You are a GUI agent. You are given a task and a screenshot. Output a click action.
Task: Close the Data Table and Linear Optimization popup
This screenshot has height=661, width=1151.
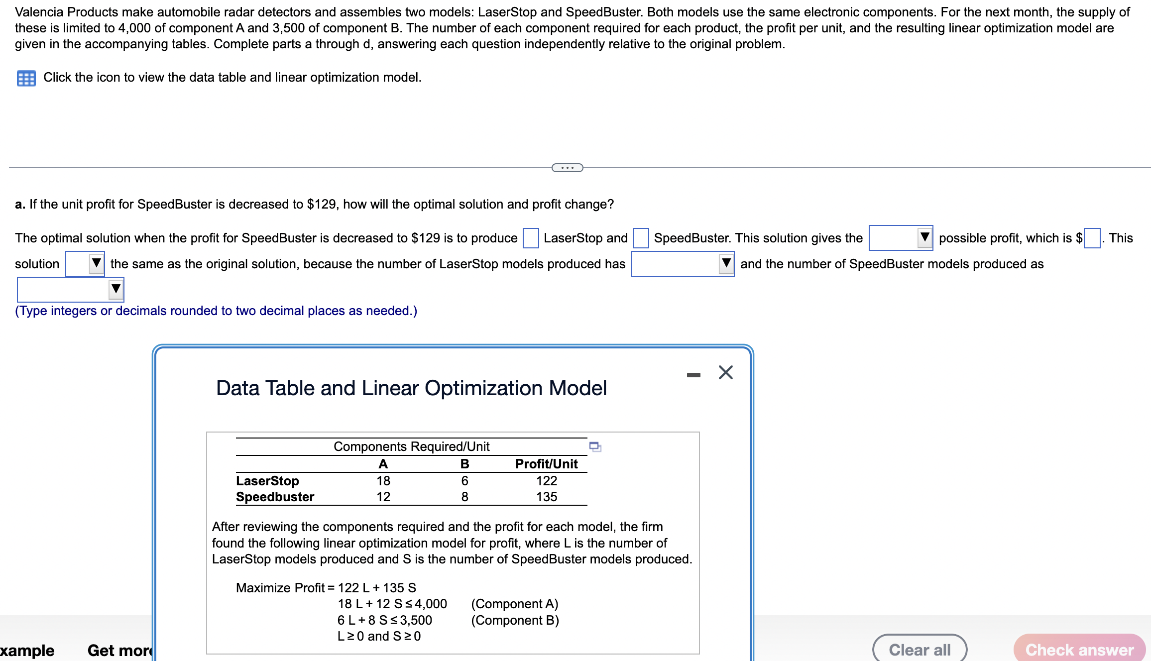click(x=725, y=372)
